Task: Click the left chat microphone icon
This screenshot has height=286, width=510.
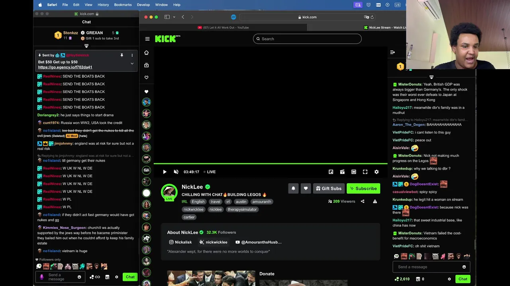Action: [x=42, y=277]
